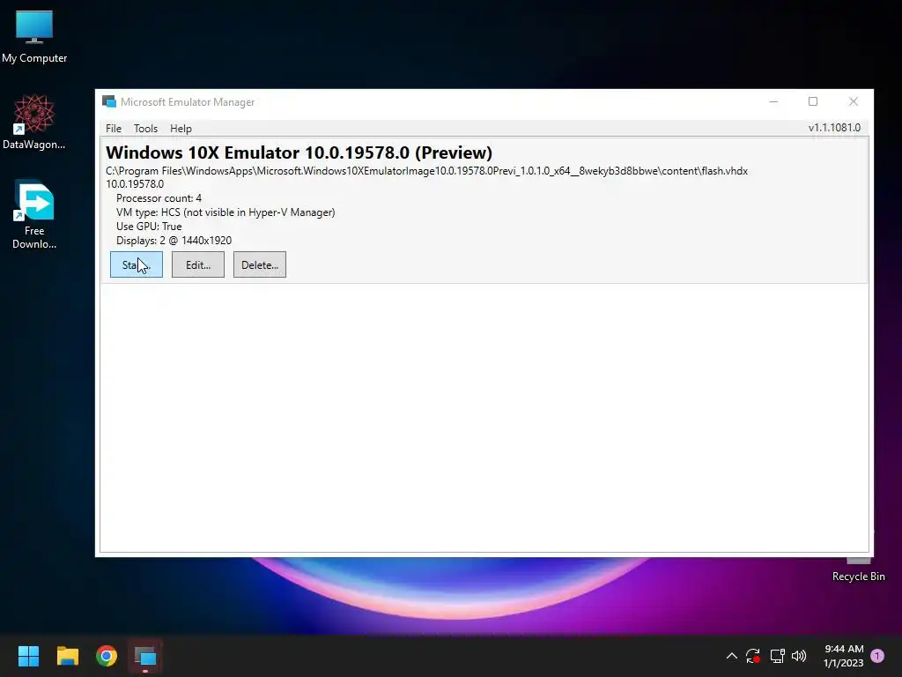Open the clock showing 9:44 AM
Image resolution: width=902 pixels, height=677 pixels.
843,656
